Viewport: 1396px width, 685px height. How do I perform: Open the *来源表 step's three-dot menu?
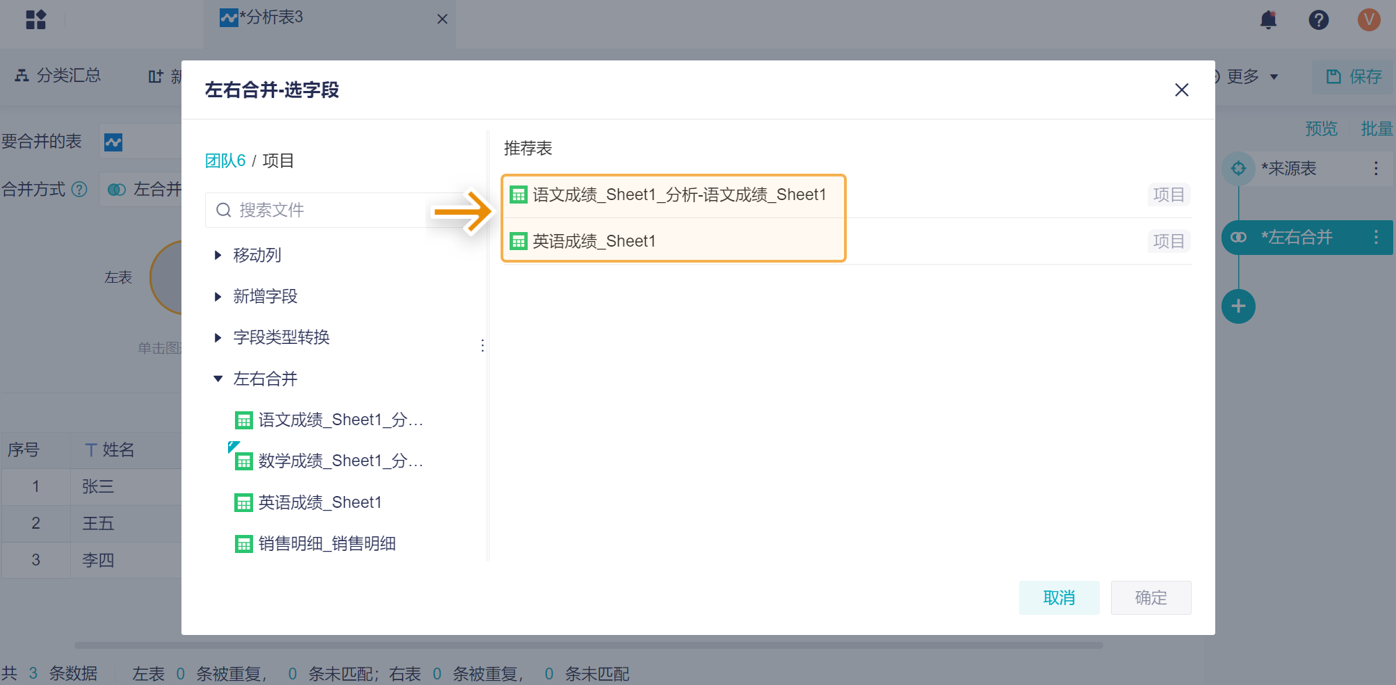tap(1376, 168)
